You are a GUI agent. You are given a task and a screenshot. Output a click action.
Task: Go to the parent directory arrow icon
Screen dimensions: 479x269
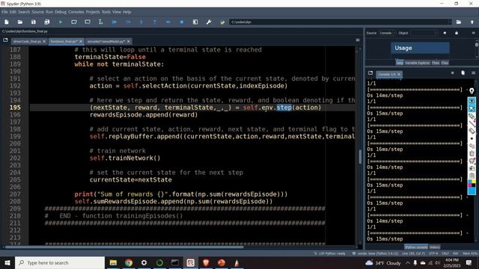click(472, 22)
